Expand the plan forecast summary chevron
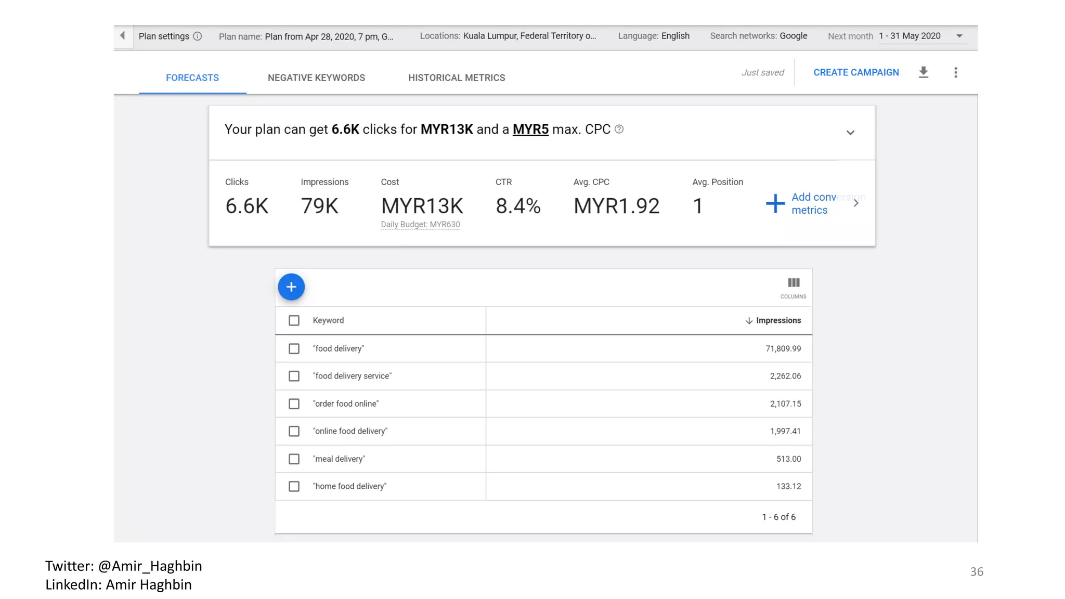This screenshot has height=599, width=1065. point(850,133)
